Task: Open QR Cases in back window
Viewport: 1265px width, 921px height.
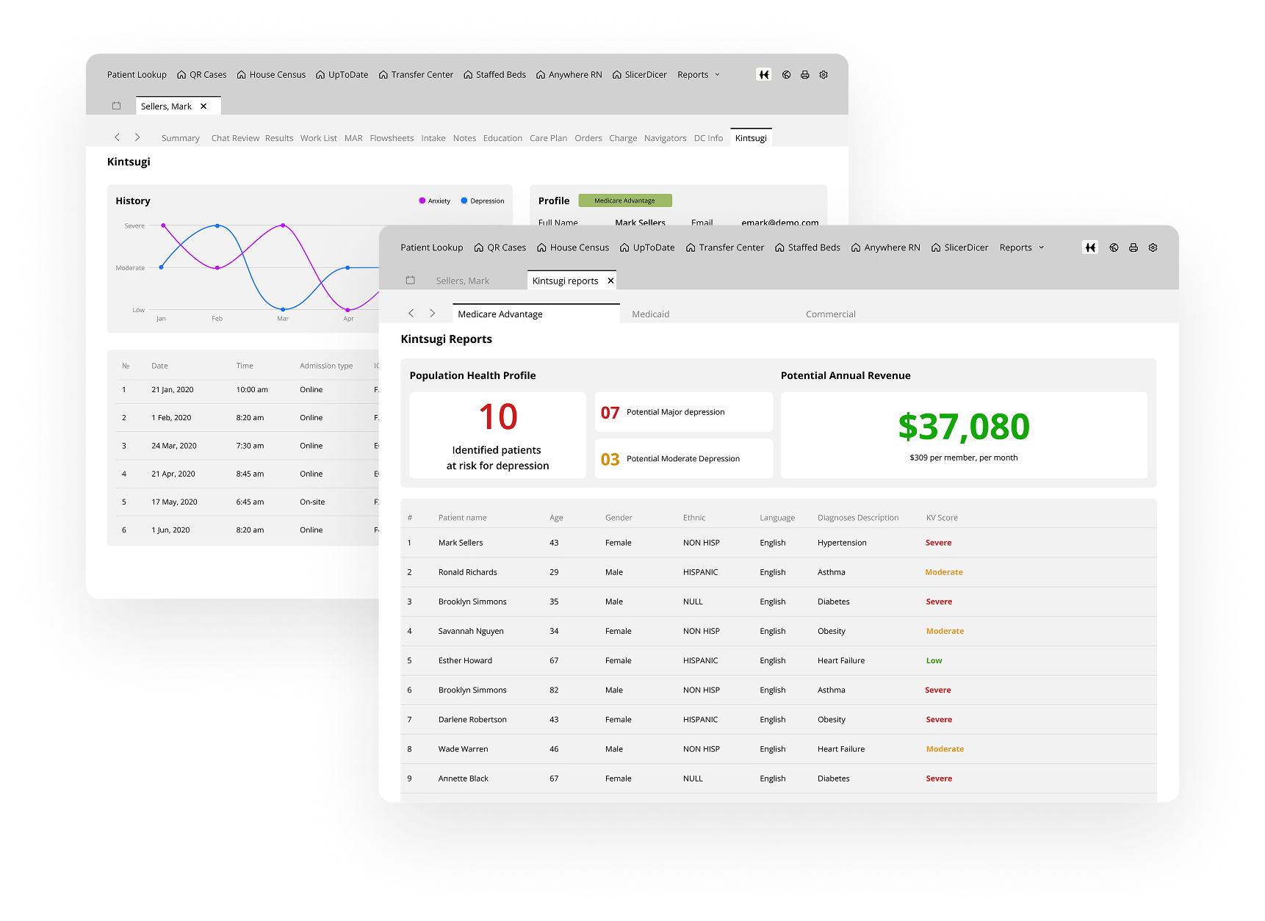Action: click(202, 75)
